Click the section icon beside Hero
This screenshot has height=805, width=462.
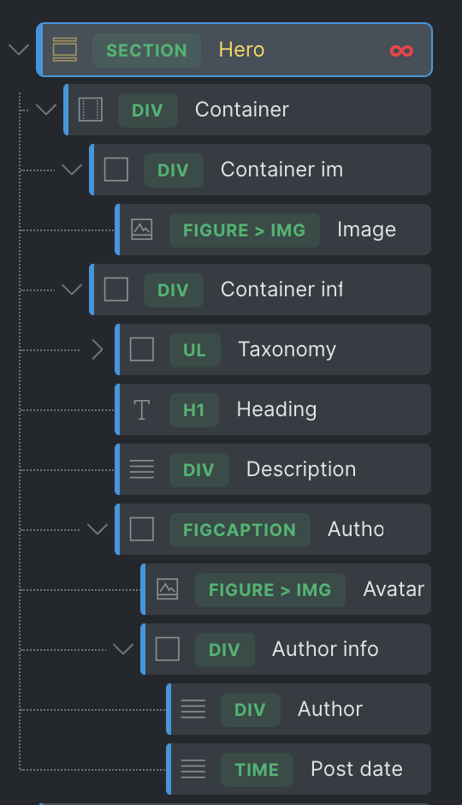click(65, 50)
